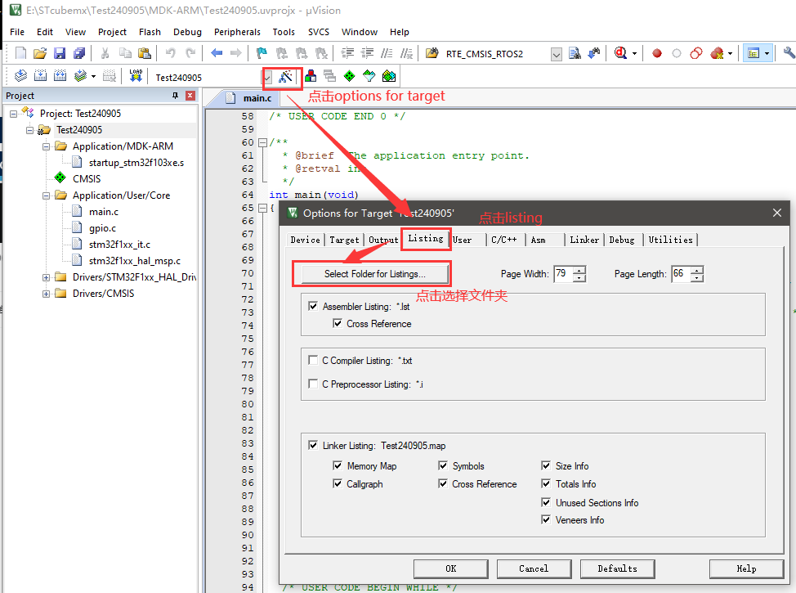
Task: Increase Page Width with the up stepper
Action: (579, 270)
